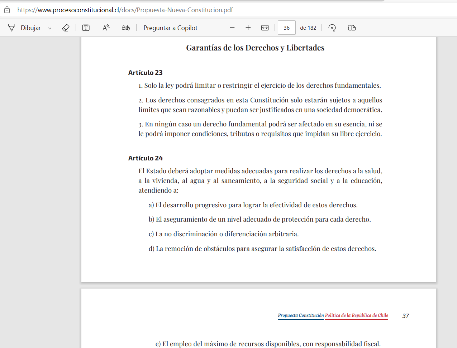Zoom in with the plus icon
Viewport: 457px width, 348px height.
[248, 28]
